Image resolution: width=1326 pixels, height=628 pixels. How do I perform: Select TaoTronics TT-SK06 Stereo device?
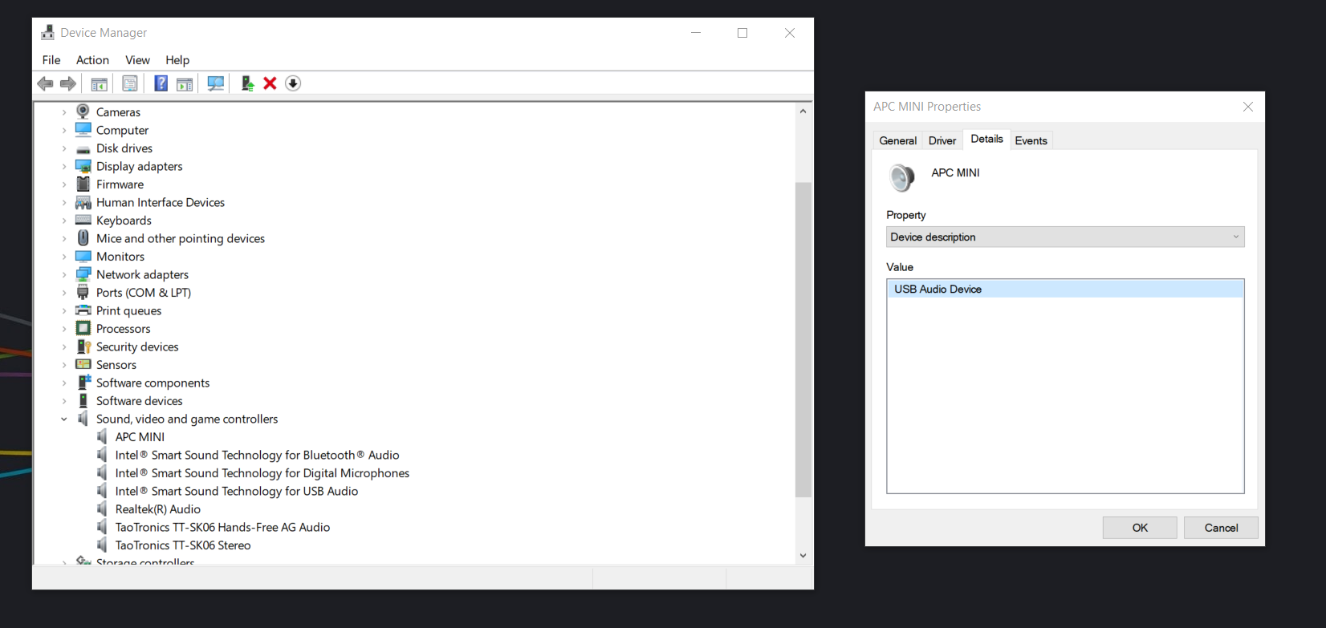[183, 545]
